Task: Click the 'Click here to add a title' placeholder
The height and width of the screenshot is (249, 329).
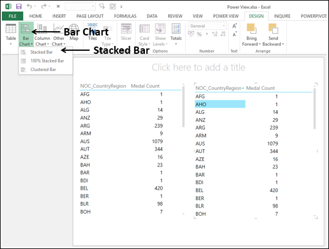Action: pyautogui.click(x=199, y=67)
